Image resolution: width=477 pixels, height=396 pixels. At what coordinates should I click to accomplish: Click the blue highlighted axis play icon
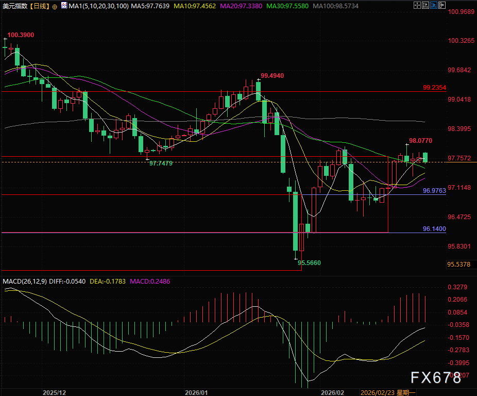[x=434, y=5]
